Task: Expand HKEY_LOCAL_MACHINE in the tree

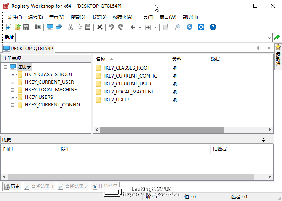Action: 13,90
